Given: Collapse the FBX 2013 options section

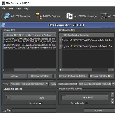Looking at the screenshot, I should [x=64, y=97].
